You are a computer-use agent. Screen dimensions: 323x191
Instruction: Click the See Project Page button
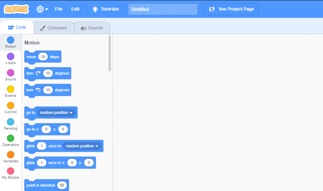pos(231,9)
